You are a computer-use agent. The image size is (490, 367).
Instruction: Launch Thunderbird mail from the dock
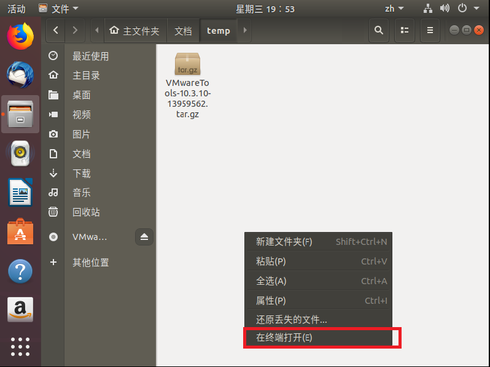pos(20,74)
